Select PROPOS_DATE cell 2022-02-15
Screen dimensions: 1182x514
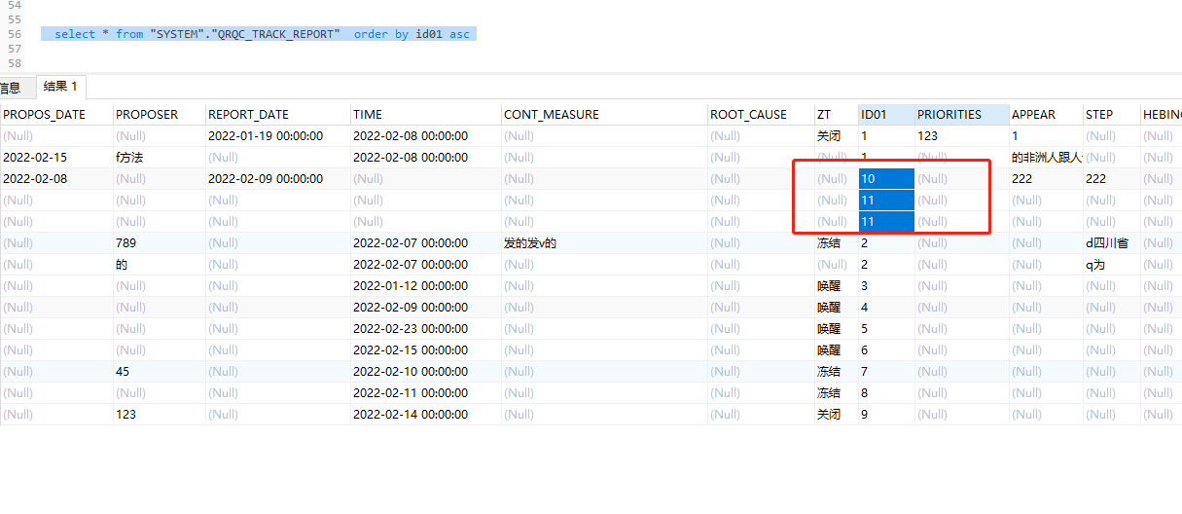[x=55, y=157]
